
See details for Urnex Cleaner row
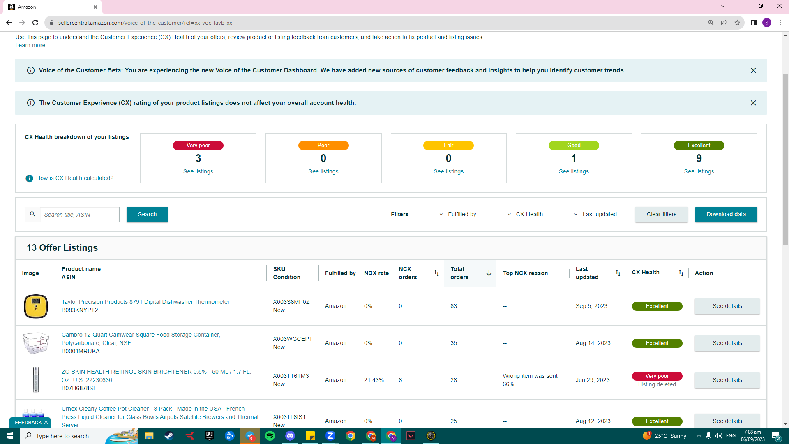[x=727, y=421]
